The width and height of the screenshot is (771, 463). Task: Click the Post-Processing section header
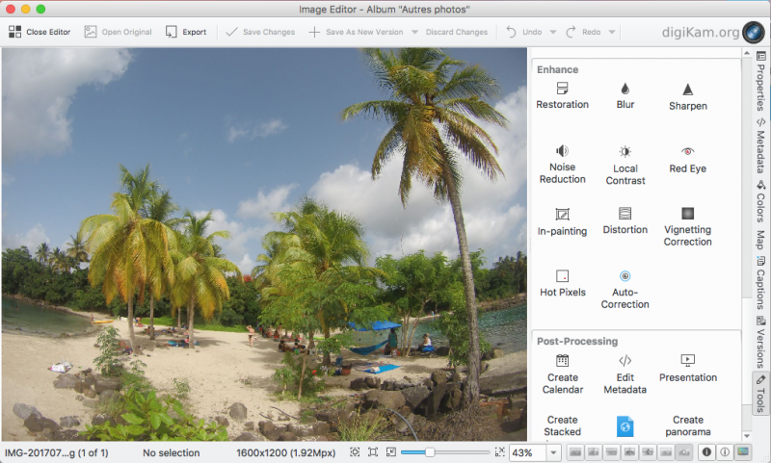577,342
